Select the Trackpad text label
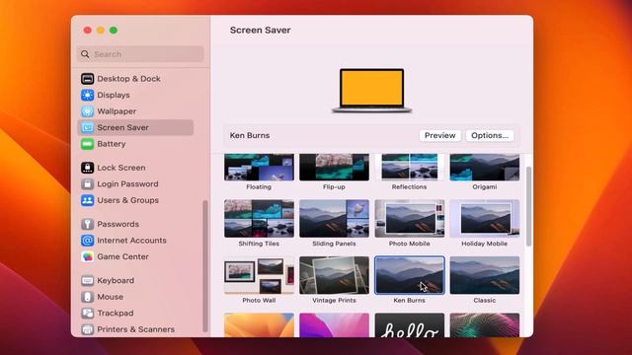 pyautogui.click(x=115, y=313)
